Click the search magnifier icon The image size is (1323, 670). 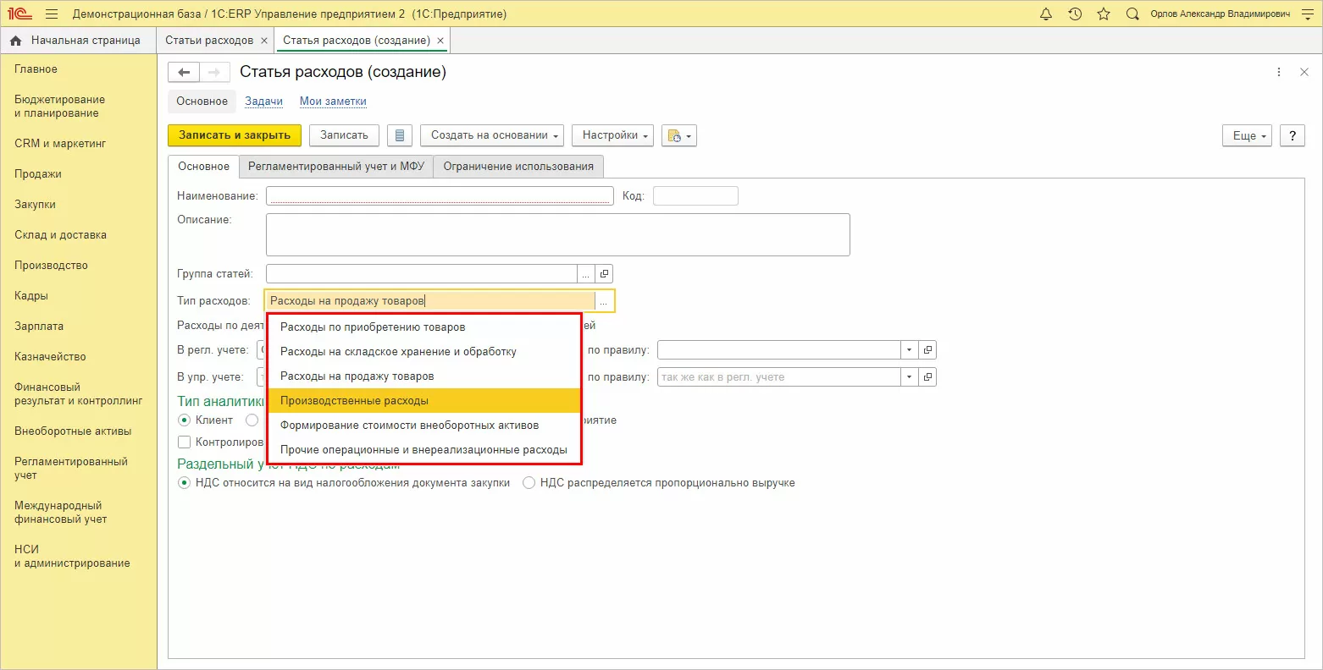click(x=1132, y=14)
